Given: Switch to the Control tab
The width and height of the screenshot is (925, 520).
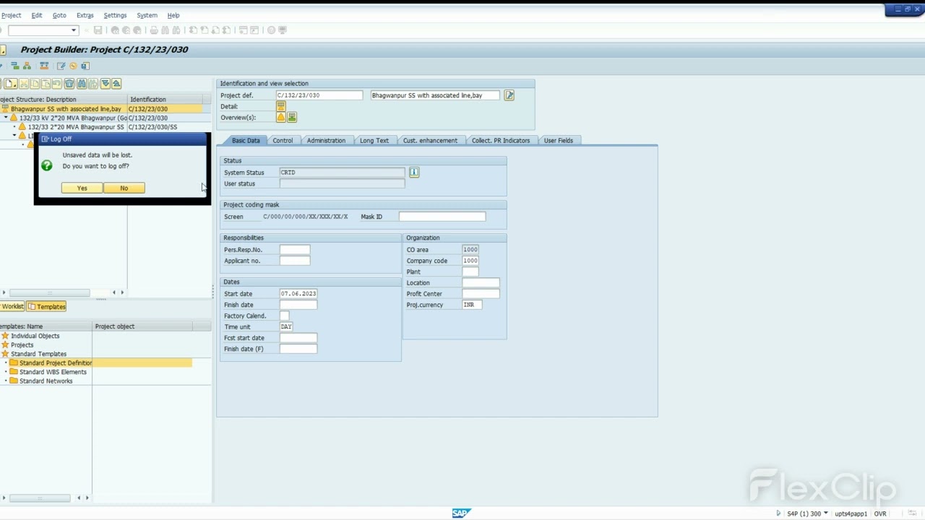Looking at the screenshot, I should (x=283, y=140).
